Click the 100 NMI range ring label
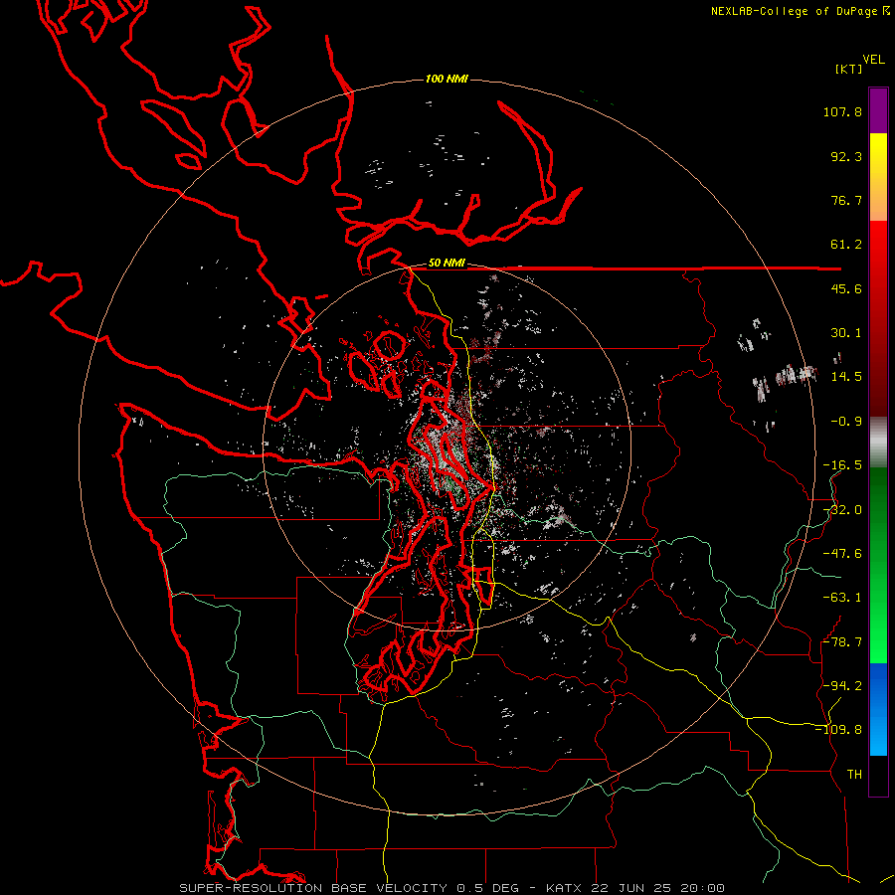Screen dimensions: 895x895 pos(447,79)
